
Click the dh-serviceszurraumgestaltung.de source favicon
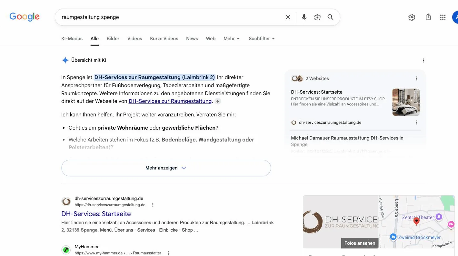pyautogui.click(x=294, y=123)
